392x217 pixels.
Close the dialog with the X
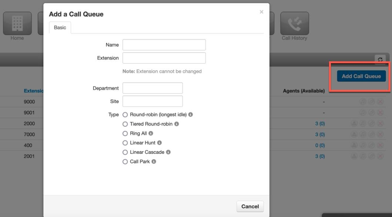(x=261, y=12)
